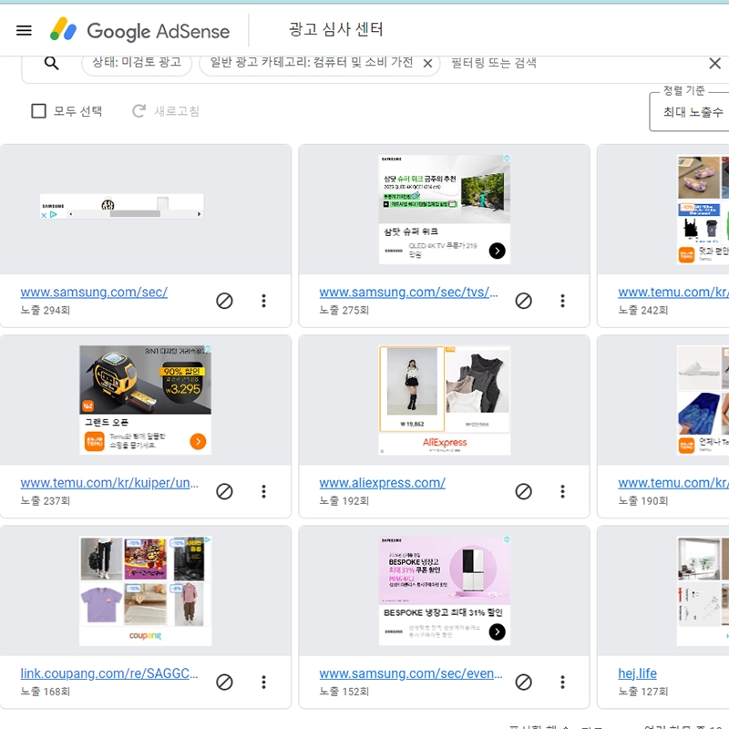Tick the 모두 선택 checkbox

[38, 111]
